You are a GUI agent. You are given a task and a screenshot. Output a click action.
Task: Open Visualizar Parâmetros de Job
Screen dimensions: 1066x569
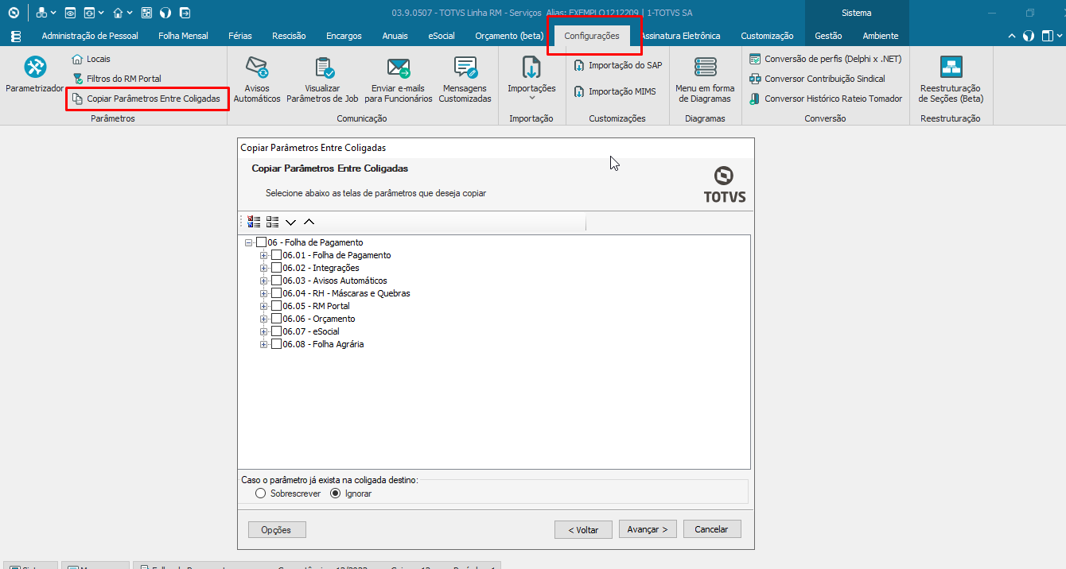click(322, 79)
